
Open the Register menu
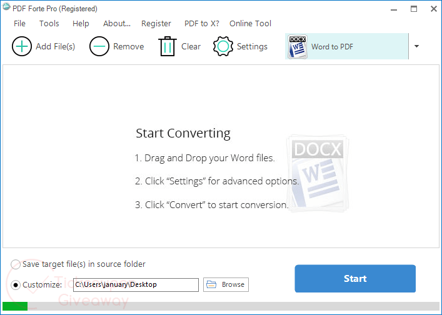pyautogui.click(x=156, y=23)
